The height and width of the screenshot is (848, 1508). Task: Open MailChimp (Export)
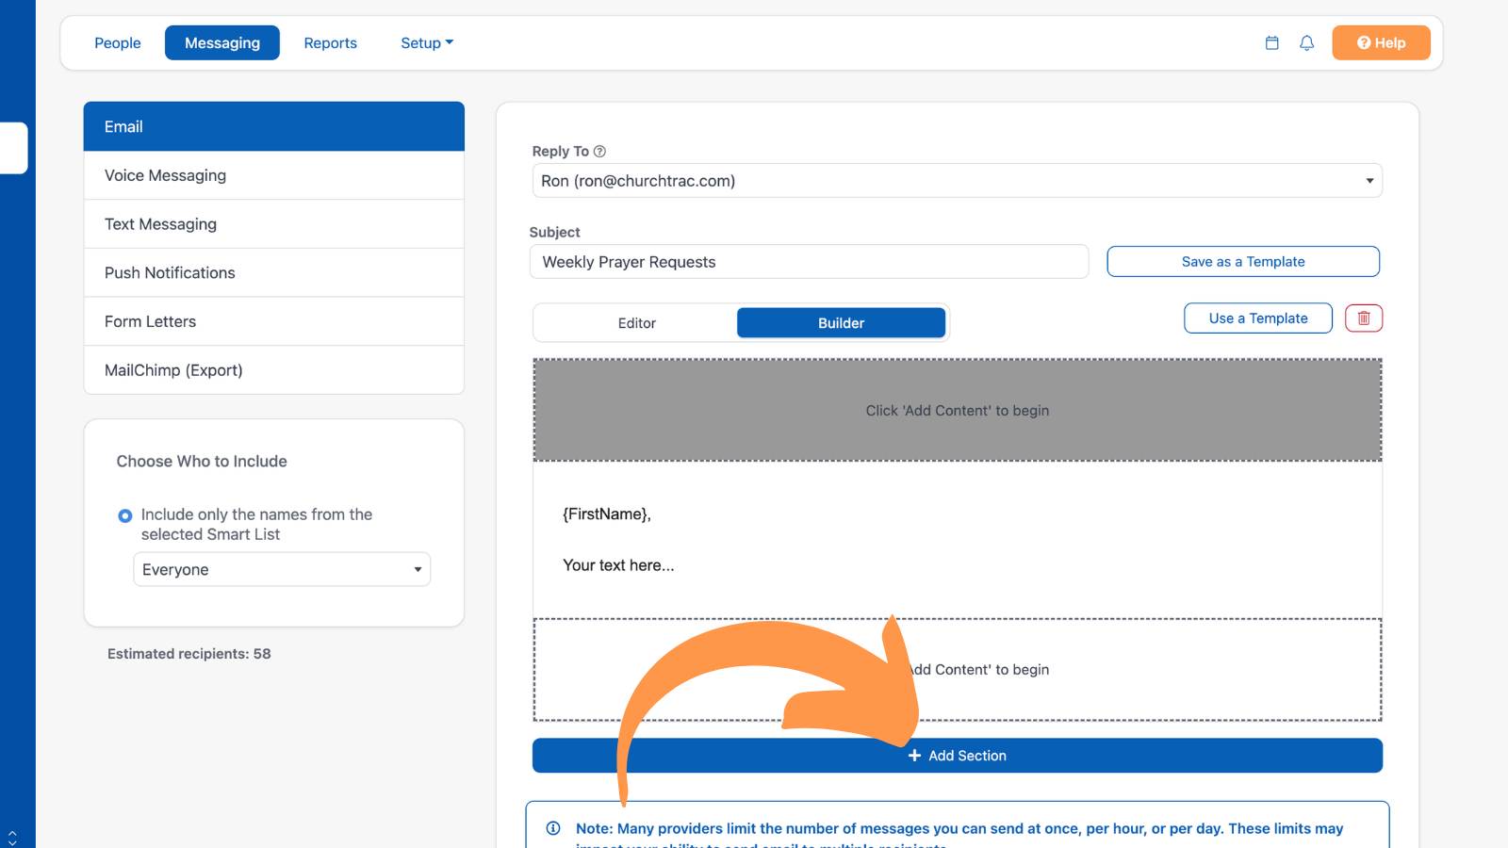click(274, 370)
